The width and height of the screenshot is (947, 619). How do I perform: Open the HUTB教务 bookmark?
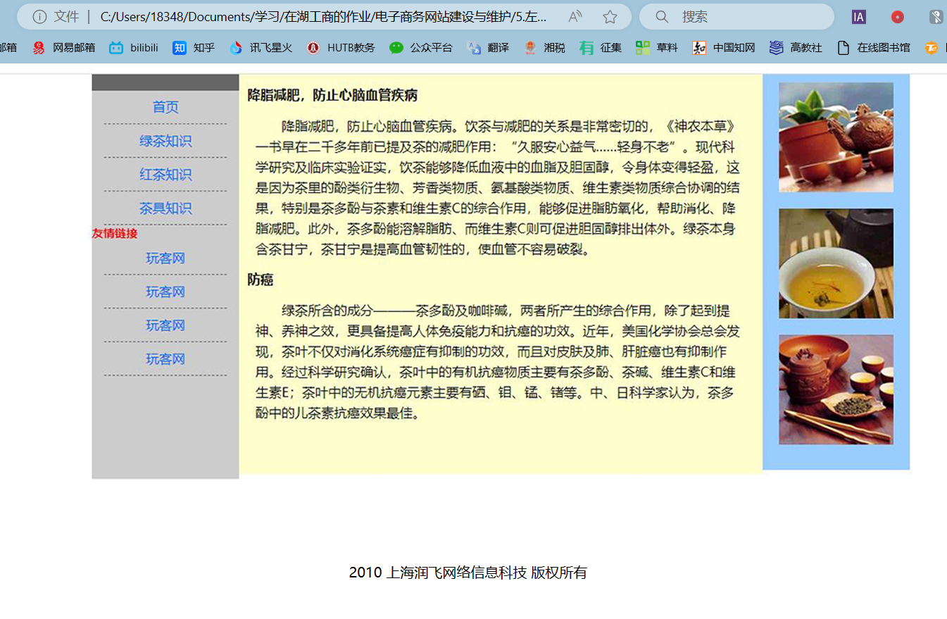tap(341, 48)
